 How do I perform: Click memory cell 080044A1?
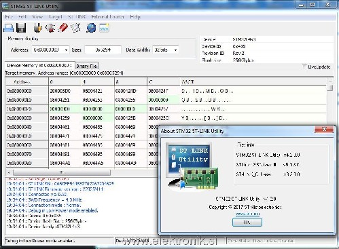pos(65,163)
